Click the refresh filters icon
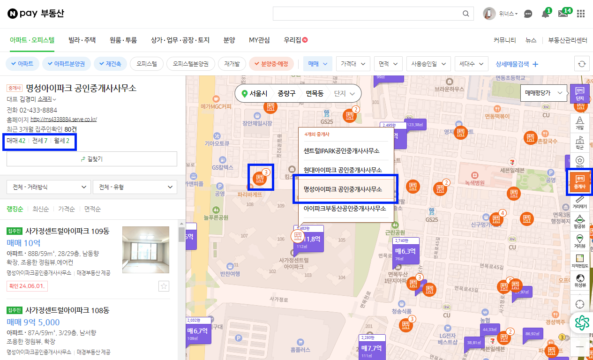The height and width of the screenshot is (360, 593). [582, 64]
